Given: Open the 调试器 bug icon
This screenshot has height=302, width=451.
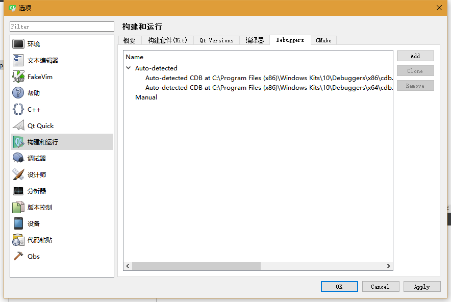Looking at the screenshot, I should [x=18, y=158].
